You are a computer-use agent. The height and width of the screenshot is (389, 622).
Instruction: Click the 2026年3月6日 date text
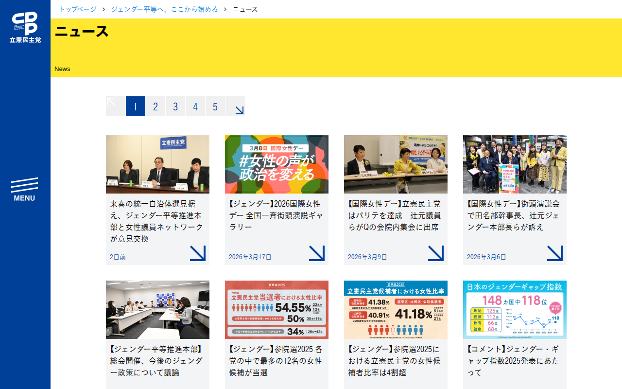(x=486, y=257)
